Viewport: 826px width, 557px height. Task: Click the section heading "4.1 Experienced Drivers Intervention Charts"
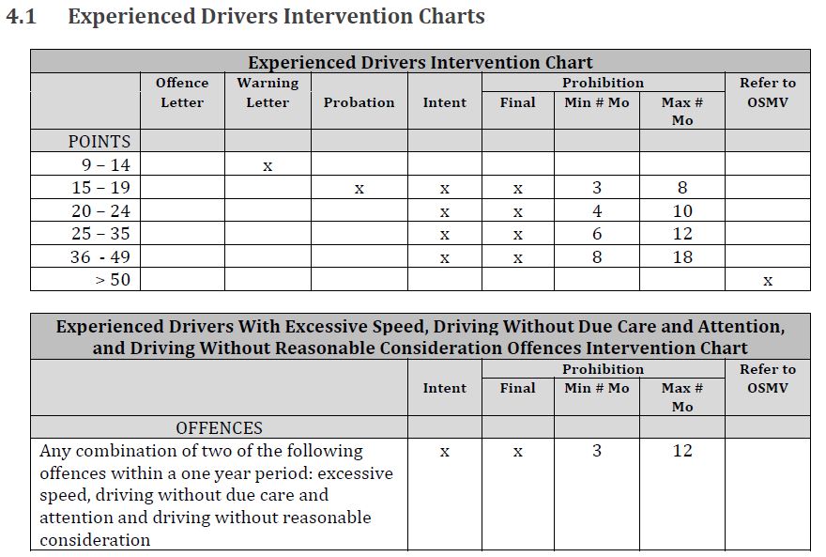pos(246,17)
